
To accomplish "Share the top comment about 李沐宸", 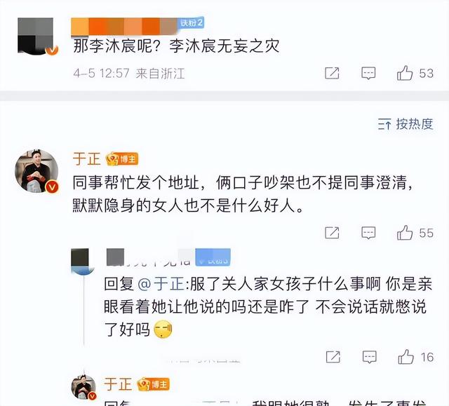I will (x=332, y=73).
